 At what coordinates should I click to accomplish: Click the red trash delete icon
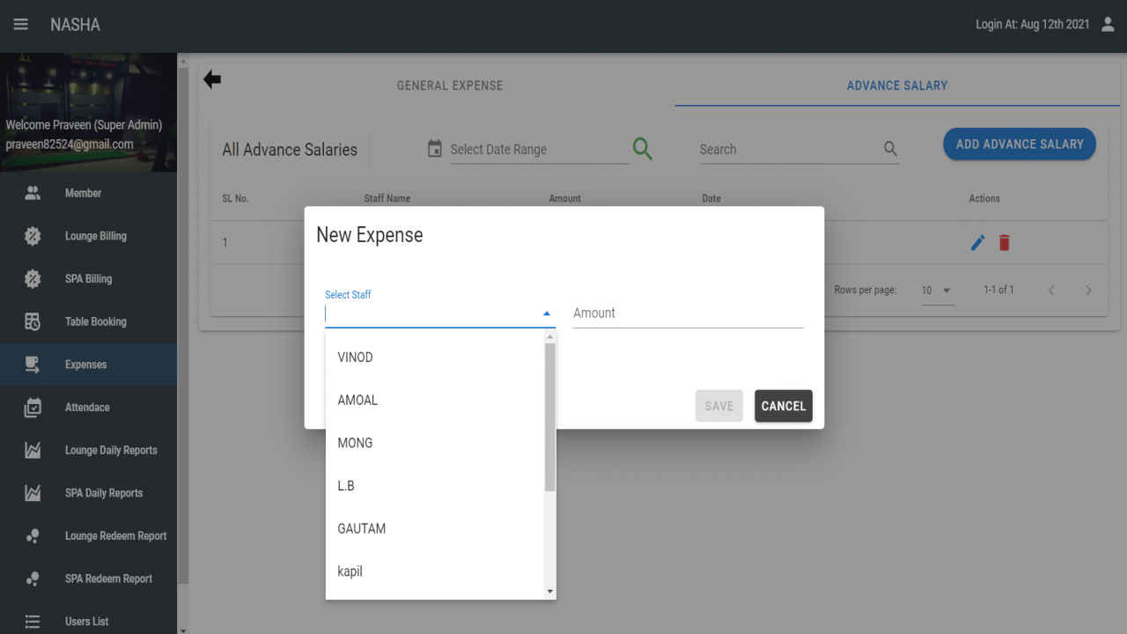(x=1005, y=242)
